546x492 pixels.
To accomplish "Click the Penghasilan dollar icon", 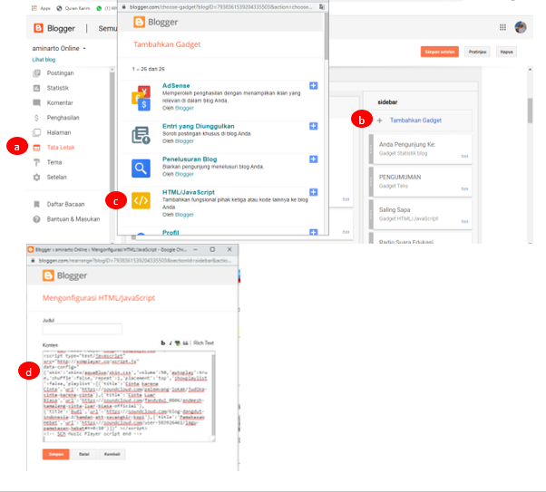I will click(36, 118).
